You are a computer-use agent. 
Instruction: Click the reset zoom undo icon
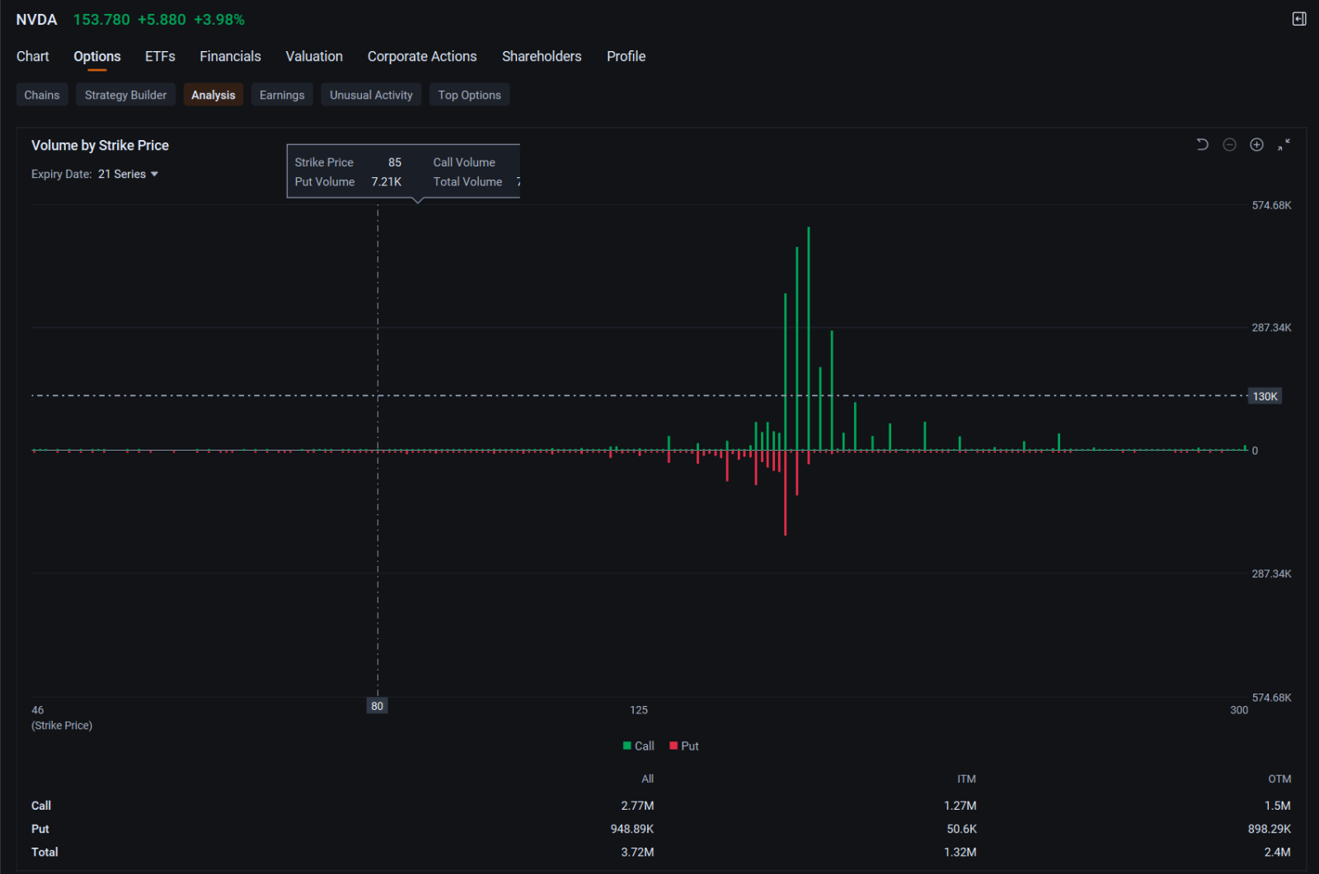tap(1202, 145)
